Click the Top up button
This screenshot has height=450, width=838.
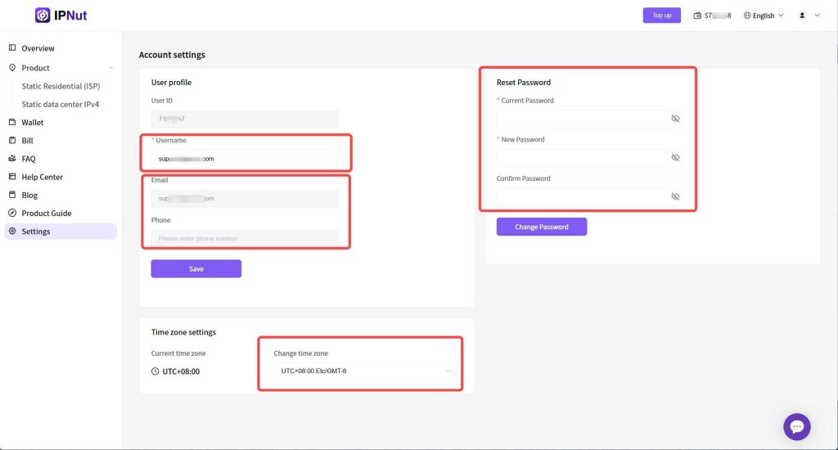pos(662,16)
